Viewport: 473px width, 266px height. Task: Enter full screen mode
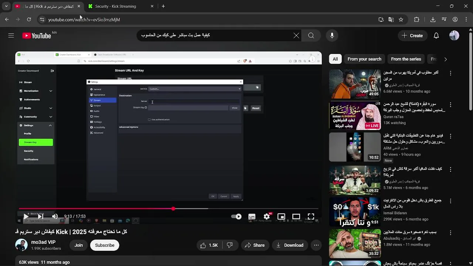(x=311, y=216)
